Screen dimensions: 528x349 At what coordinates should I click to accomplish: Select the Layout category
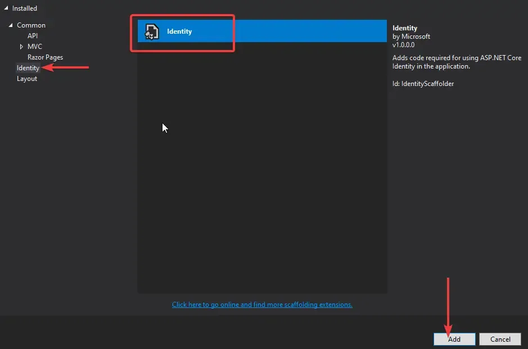coord(26,78)
